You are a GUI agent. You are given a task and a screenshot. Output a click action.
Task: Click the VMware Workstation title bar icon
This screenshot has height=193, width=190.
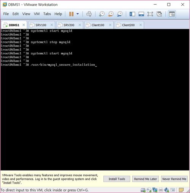click(5, 5)
